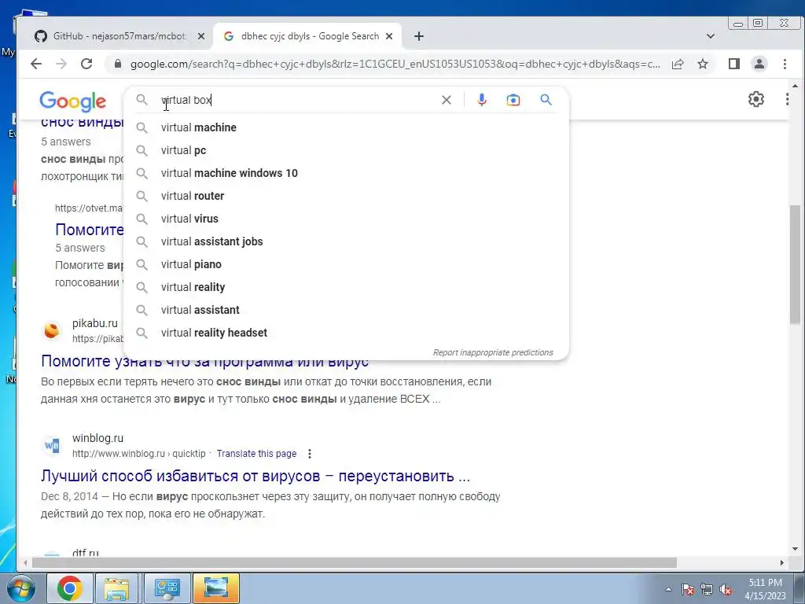Click the winblog.ru favicon

(x=52, y=445)
